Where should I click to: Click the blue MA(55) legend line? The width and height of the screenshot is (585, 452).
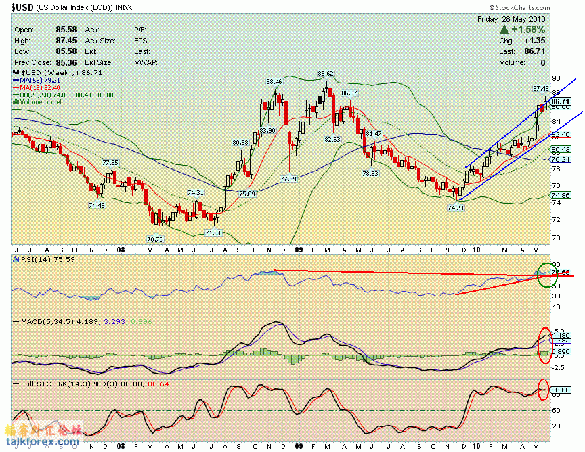tap(16, 80)
